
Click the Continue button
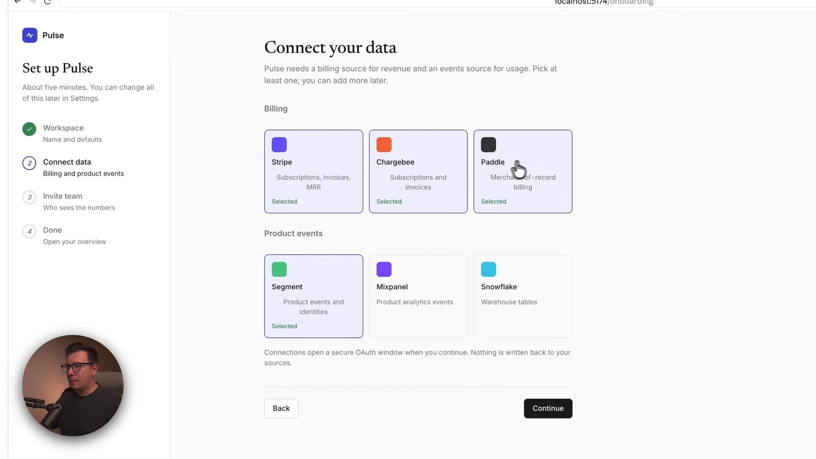(x=548, y=408)
